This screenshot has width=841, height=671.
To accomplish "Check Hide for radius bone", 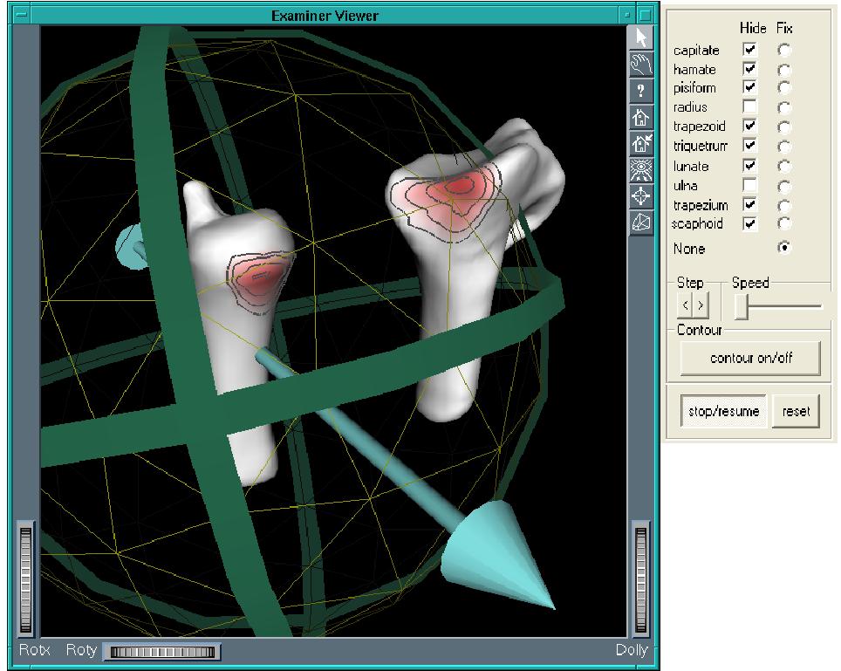I will tap(749, 106).
